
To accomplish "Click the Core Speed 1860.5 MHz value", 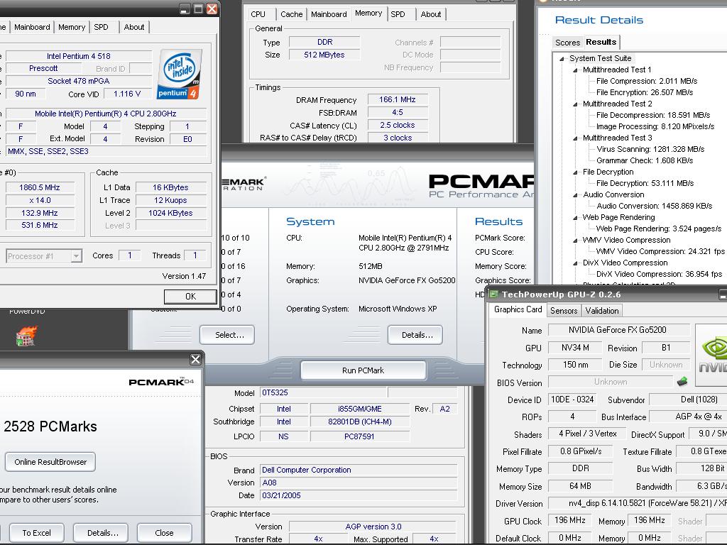I will click(x=40, y=187).
